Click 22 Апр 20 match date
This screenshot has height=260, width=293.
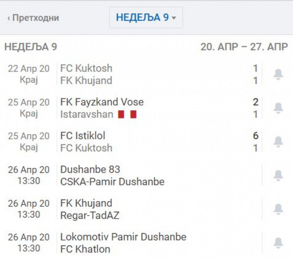click(x=29, y=69)
